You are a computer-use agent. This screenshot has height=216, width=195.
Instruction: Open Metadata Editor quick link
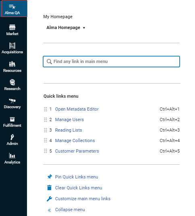click(x=77, y=109)
